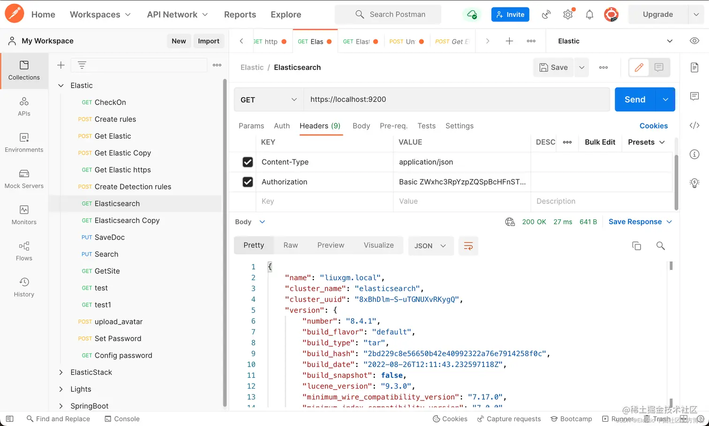Expand the Lights collection
Viewport: 709px width, 426px height.
tap(61, 389)
